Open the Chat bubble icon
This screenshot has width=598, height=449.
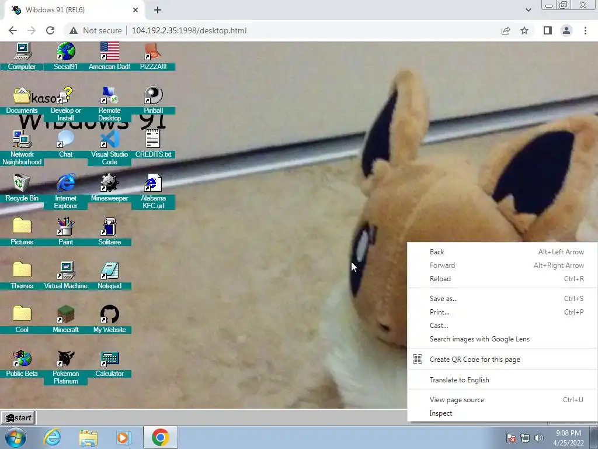(x=65, y=139)
